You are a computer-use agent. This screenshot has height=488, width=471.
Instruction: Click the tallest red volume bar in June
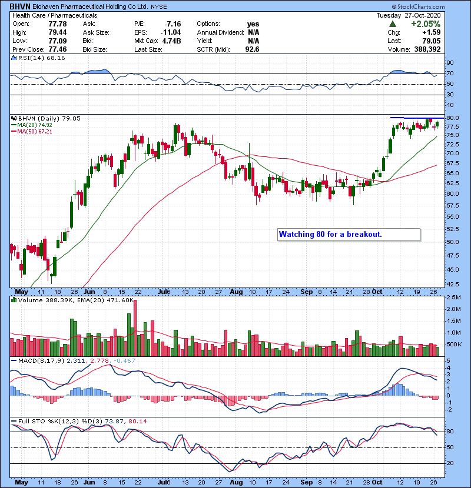point(135,328)
